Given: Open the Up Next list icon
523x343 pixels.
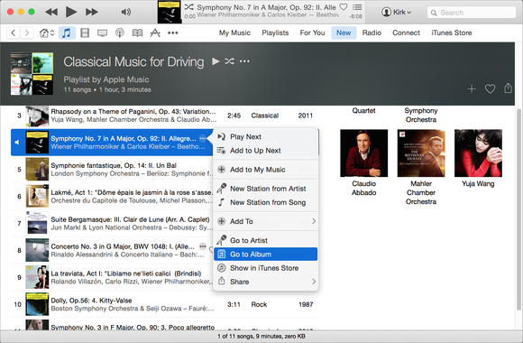Looking at the screenshot, I should coord(357,6).
